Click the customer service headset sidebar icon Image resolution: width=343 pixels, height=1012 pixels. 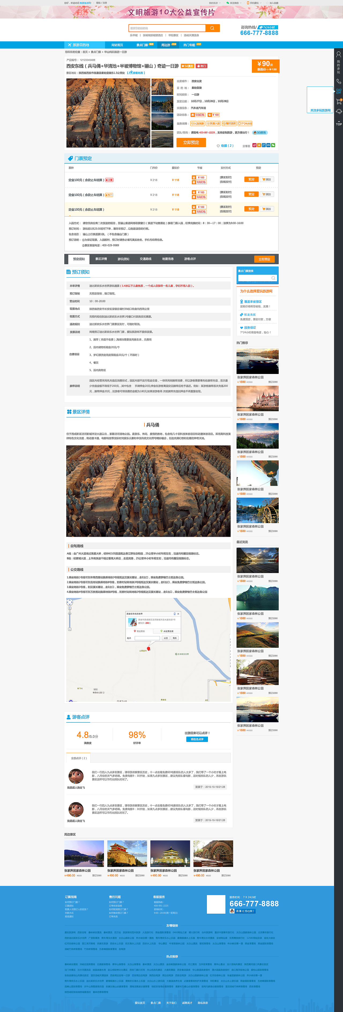(x=339, y=111)
